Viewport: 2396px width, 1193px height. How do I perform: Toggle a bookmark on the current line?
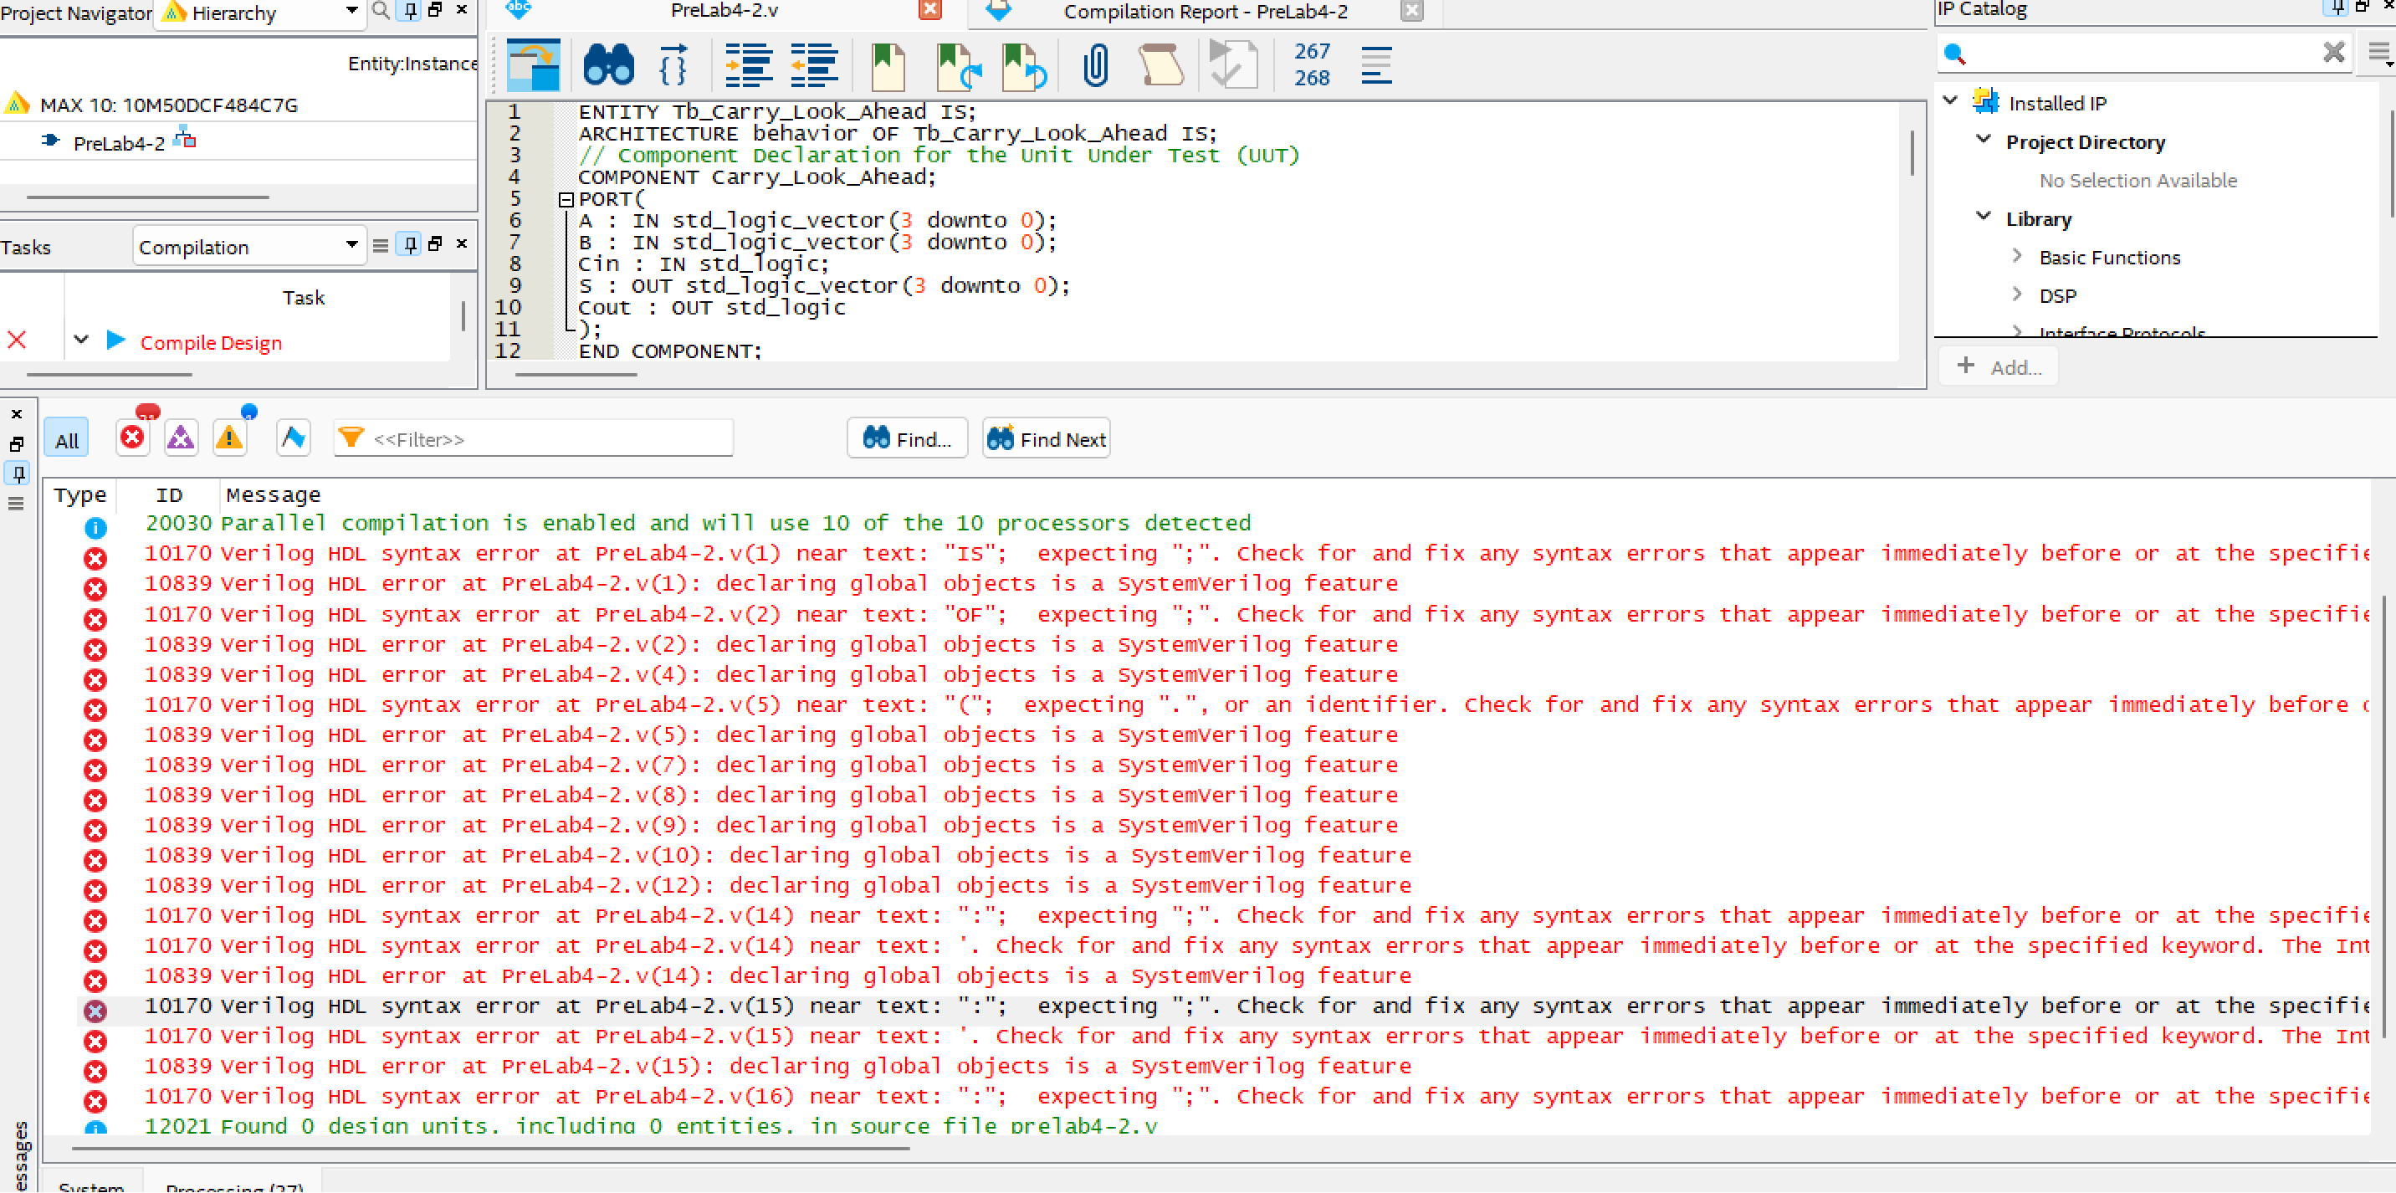[x=888, y=67]
